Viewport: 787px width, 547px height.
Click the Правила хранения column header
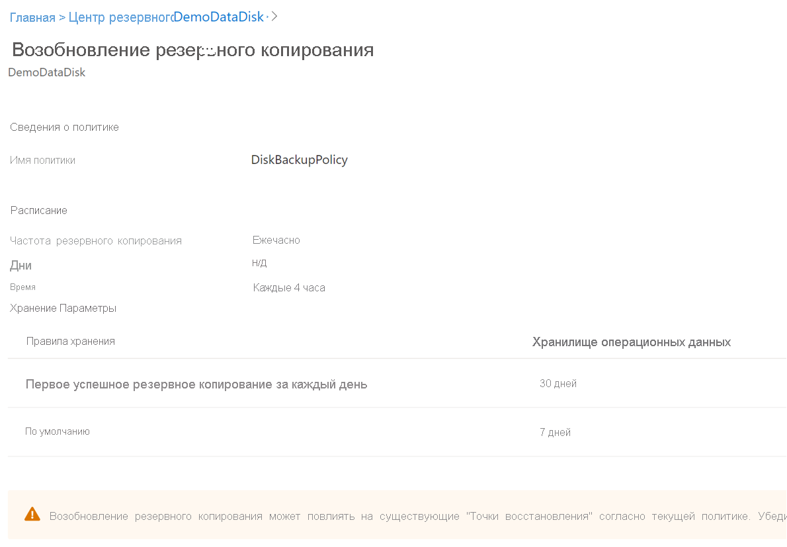click(70, 341)
